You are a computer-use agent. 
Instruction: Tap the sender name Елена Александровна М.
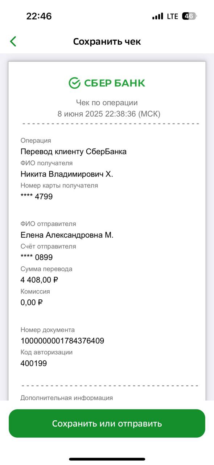point(67,235)
